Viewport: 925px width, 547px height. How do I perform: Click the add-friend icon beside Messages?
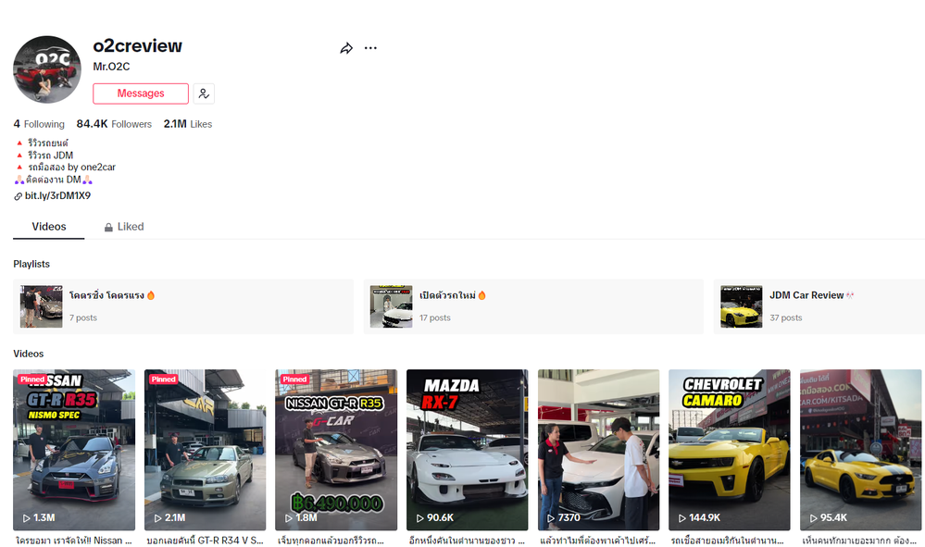(x=203, y=93)
